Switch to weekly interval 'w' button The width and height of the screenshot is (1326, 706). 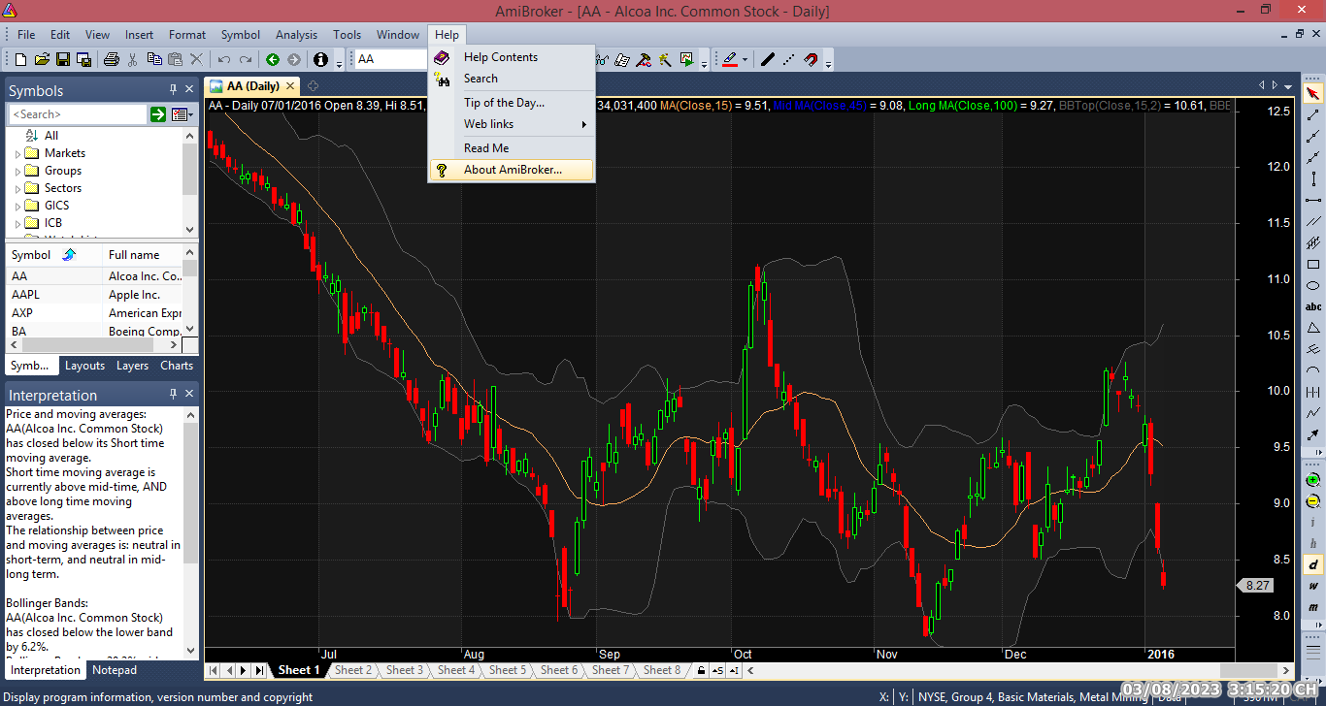[x=1313, y=586]
